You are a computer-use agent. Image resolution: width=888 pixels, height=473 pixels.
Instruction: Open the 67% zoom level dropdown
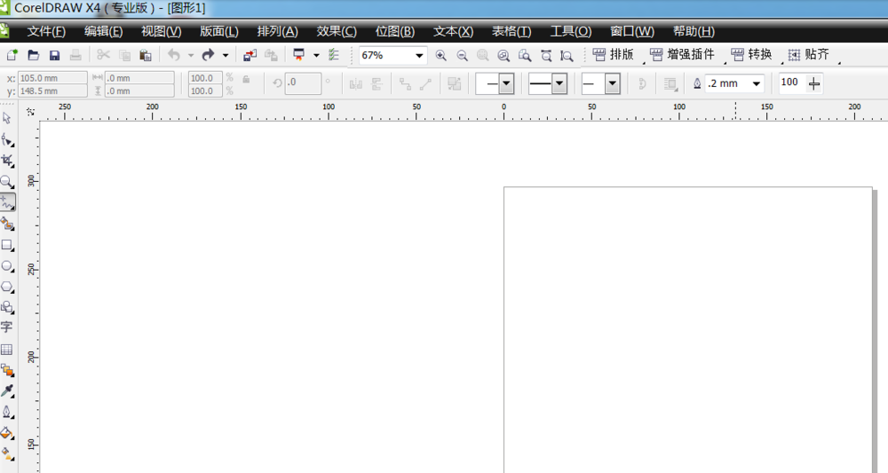pos(419,55)
